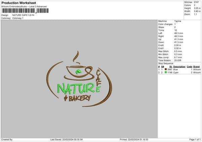Select the "Color changes:" label
202x142 pixels.
[x=166, y=24]
